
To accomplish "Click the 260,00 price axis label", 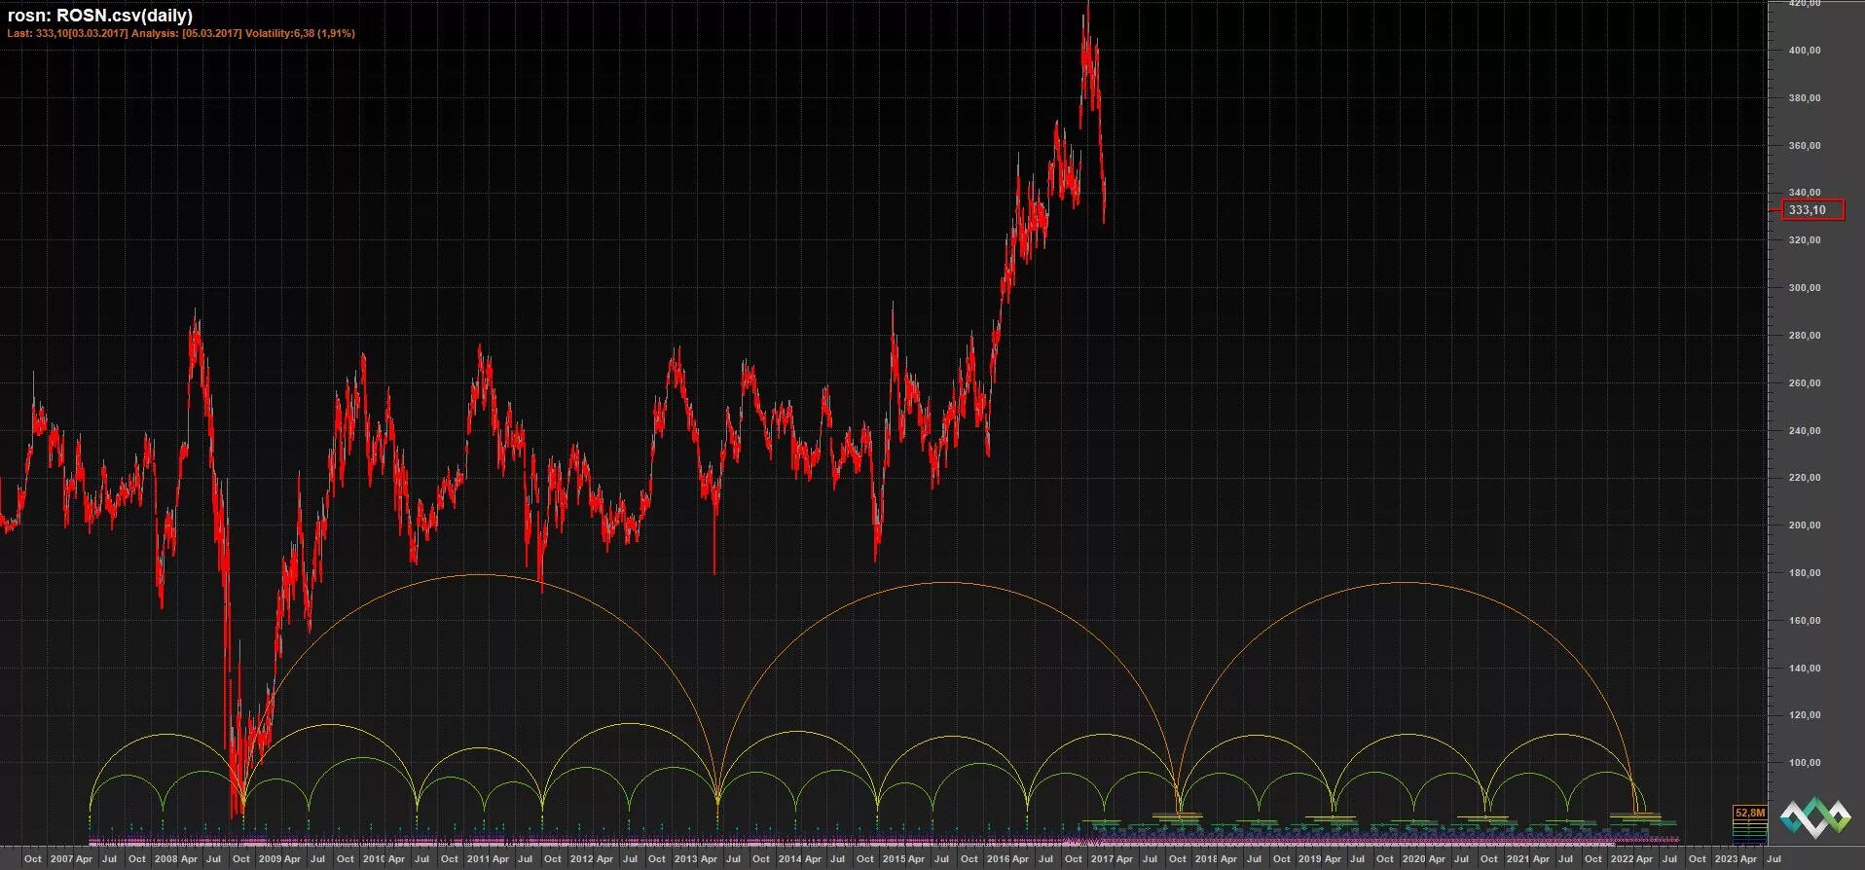I will coord(1804,383).
